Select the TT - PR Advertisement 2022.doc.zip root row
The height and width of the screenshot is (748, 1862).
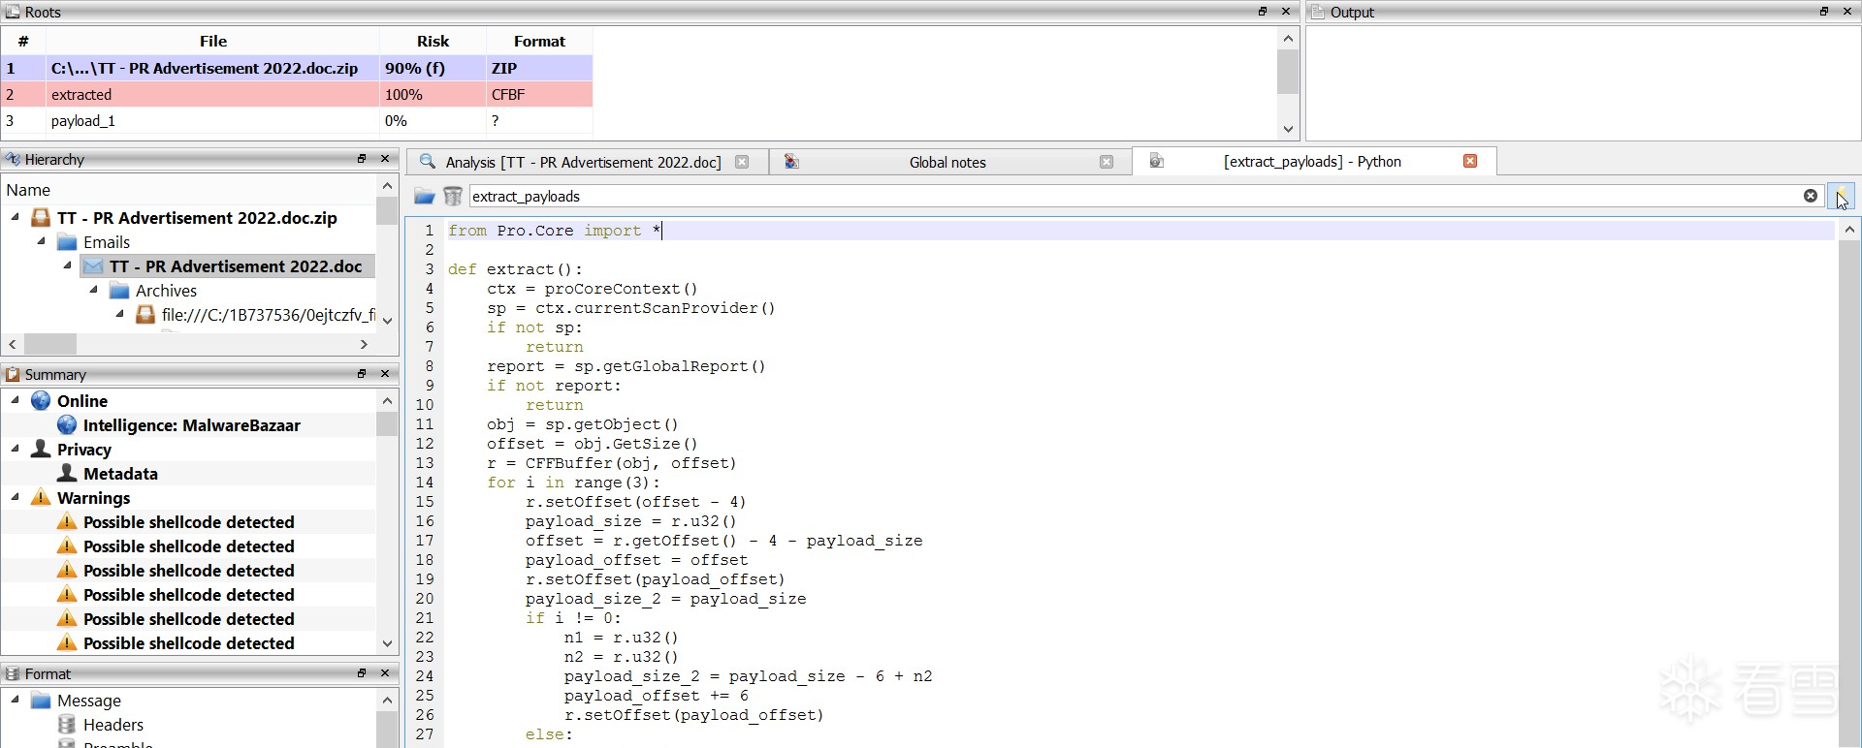tap(297, 68)
